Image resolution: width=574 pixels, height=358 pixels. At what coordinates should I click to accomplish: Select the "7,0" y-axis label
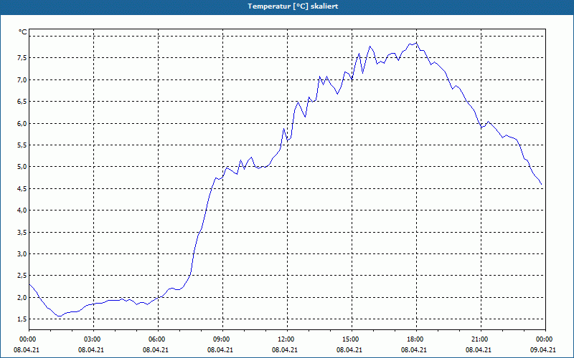(x=22, y=79)
